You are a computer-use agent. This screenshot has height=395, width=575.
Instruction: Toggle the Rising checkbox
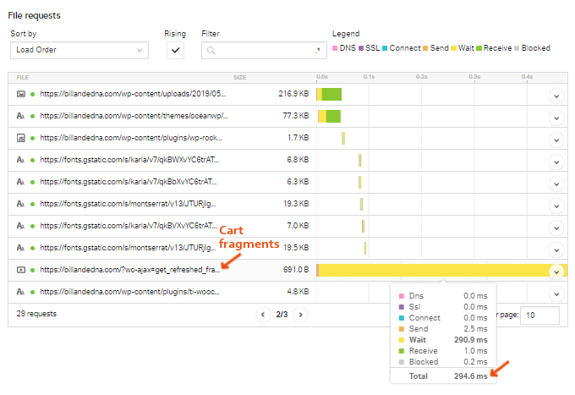[x=176, y=51]
